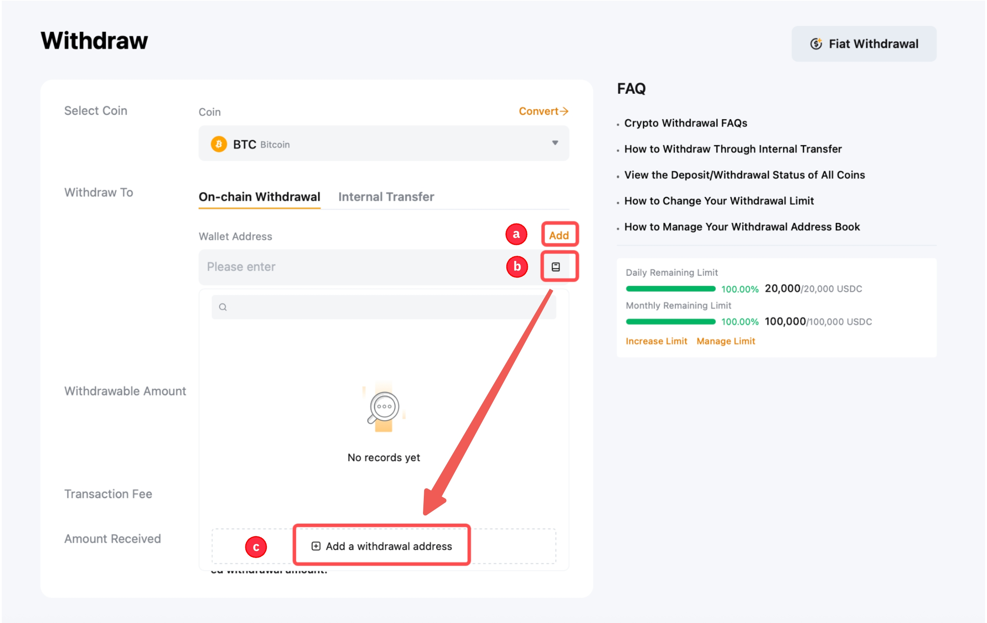The width and height of the screenshot is (987, 623).
Task: Open Fiat Withdrawal page
Action: click(x=864, y=44)
